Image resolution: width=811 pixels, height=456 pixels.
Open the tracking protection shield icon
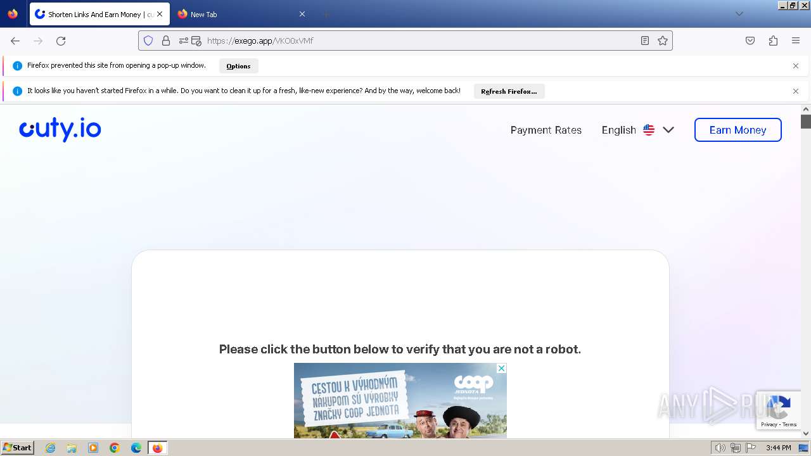148,41
